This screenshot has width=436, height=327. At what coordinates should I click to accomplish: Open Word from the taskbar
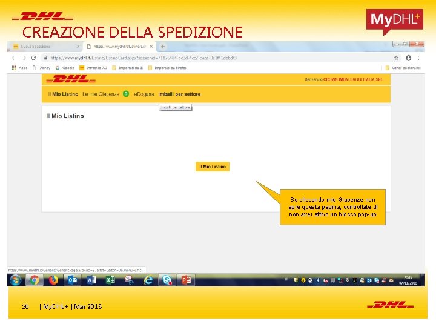(91, 280)
